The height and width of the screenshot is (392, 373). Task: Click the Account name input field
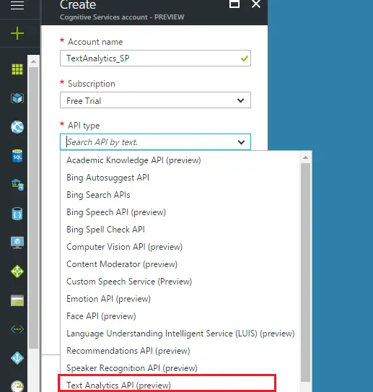click(155, 58)
